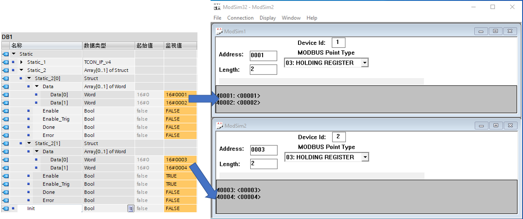Open the Connection menu

[240, 18]
